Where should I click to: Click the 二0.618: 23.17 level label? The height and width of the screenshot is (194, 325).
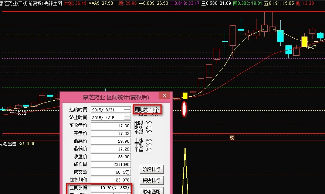tap(184, 3)
